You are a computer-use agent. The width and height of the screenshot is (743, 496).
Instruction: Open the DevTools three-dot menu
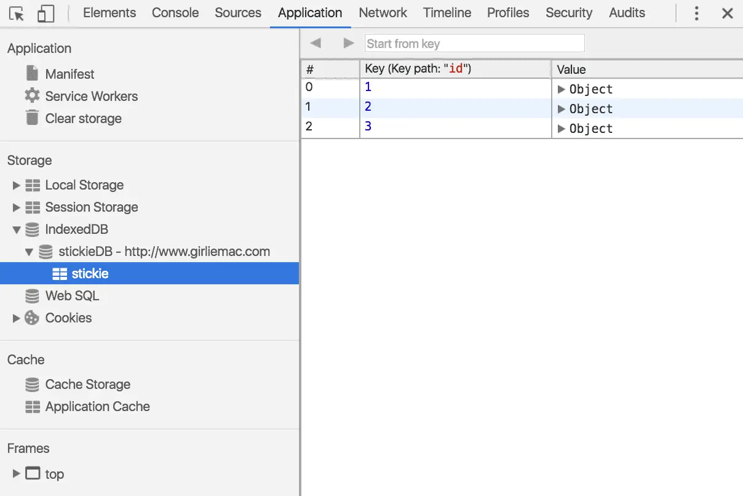696,14
